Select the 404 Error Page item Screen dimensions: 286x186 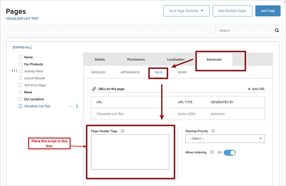click(x=35, y=85)
